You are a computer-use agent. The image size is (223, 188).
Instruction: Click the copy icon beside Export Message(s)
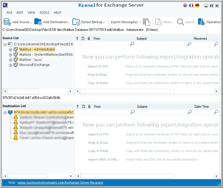point(147,22)
